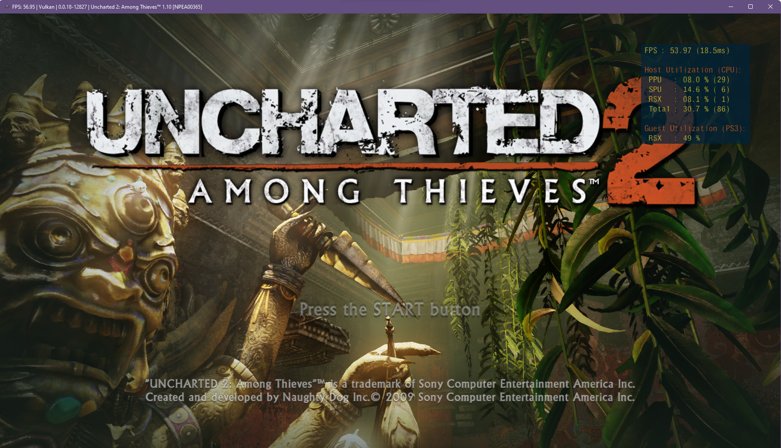The width and height of the screenshot is (781, 448).
Task: Click the Host Utilization (CPU) heading
Action: click(693, 70)
